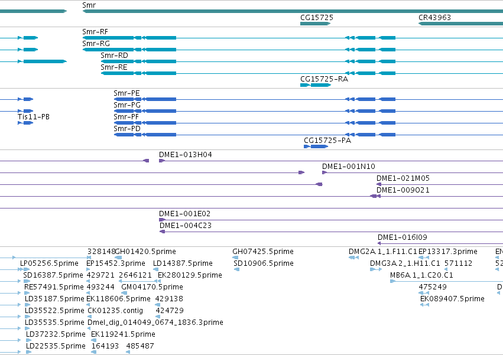503x355 pixels.
Task: Click the SD10906.5prime EST label
Action: point(264,263)
